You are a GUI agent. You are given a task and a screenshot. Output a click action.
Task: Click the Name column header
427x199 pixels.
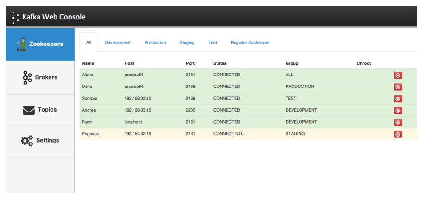coord(88,63)
